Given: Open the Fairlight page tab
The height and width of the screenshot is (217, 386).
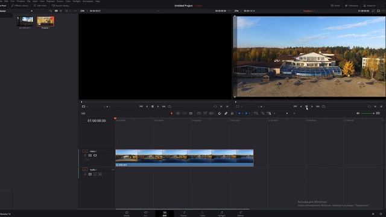Looking at the screenshot, I should click(221, 213).
